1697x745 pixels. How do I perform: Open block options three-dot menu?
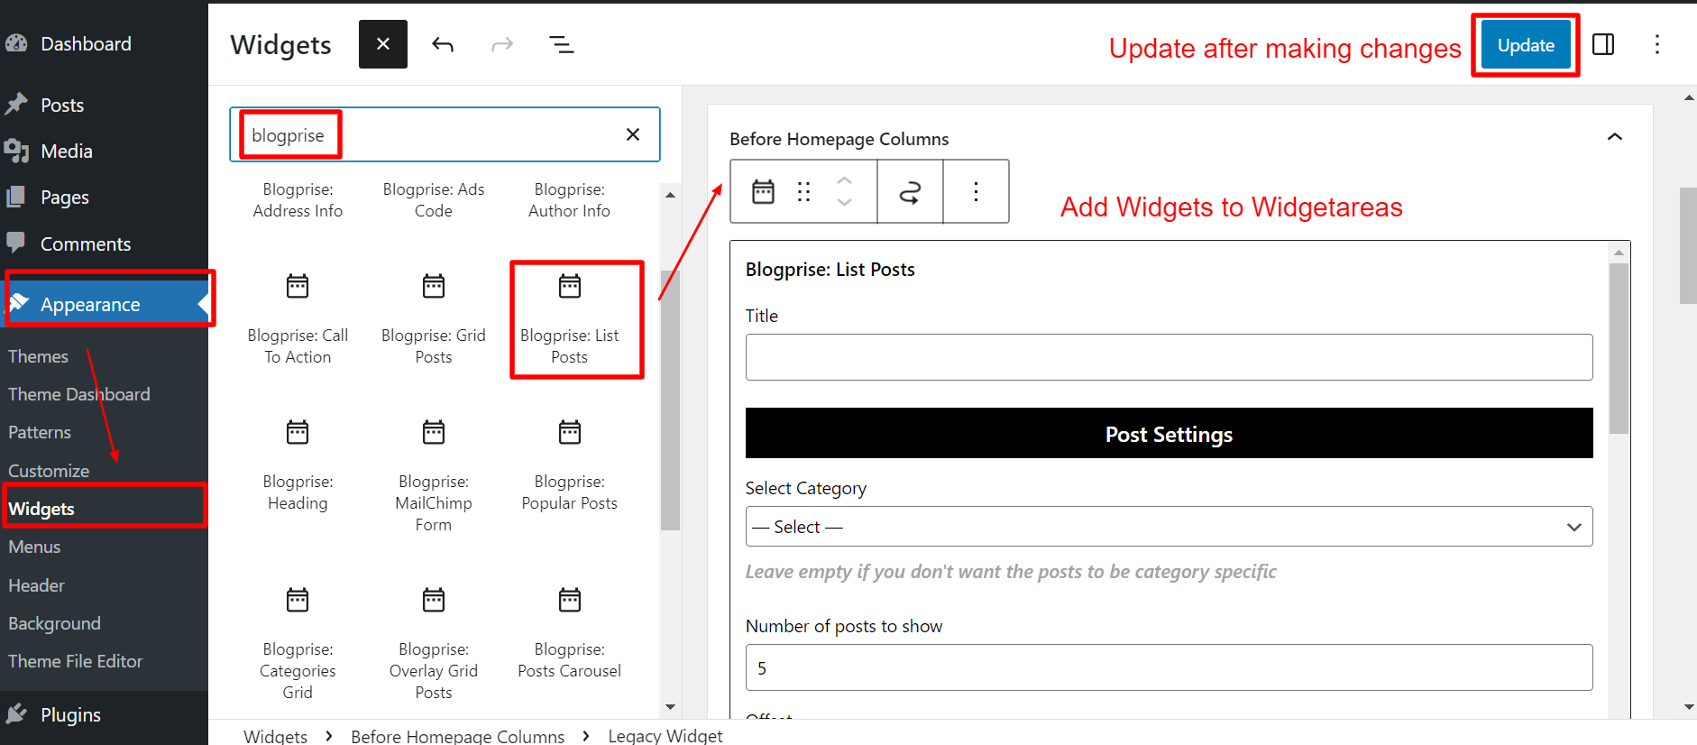pyautogui.click(x=976, y=191)
